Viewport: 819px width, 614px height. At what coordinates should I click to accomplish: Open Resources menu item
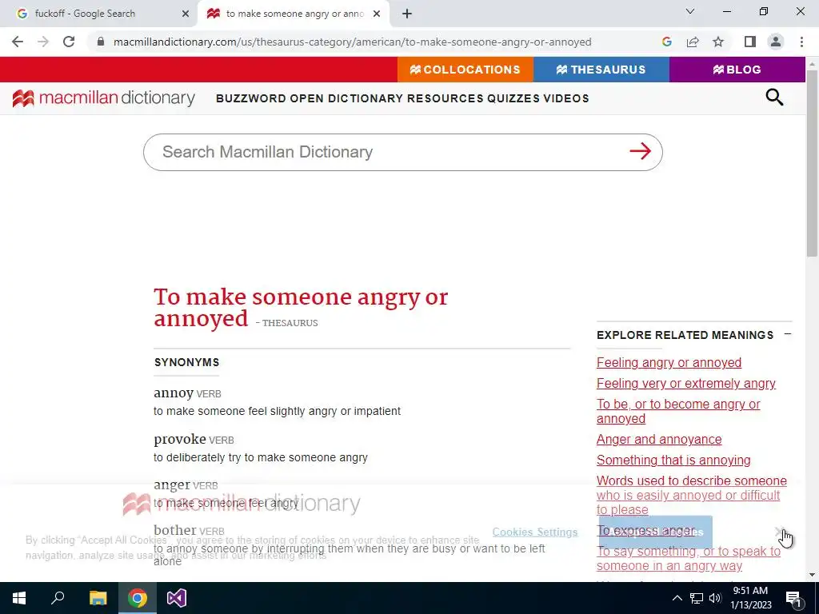pos(445,98)
